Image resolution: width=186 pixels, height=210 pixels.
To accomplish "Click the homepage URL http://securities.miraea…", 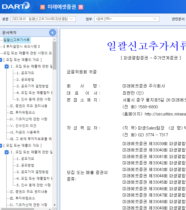I will pyautogui.click(x=165, y=114).
